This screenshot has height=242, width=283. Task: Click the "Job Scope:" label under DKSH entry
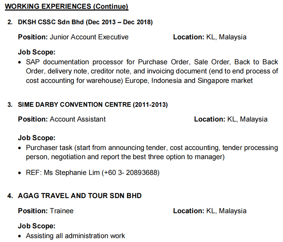(37, 52)
